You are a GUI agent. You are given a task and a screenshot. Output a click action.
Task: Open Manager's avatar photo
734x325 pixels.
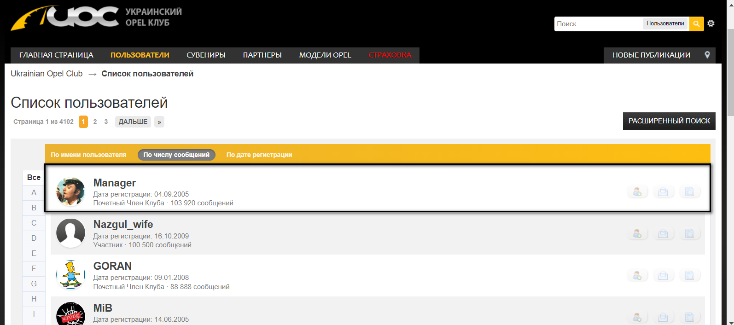click(70, 191)
